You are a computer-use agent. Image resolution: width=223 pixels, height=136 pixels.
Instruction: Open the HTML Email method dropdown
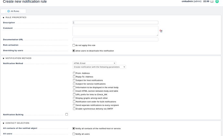click(x=94, y=63)
